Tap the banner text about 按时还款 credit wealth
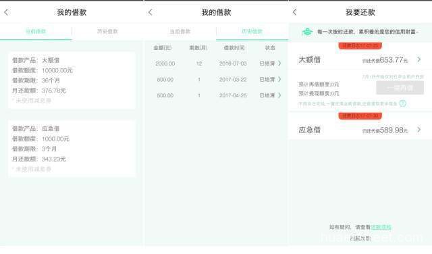 click(368, 32)
